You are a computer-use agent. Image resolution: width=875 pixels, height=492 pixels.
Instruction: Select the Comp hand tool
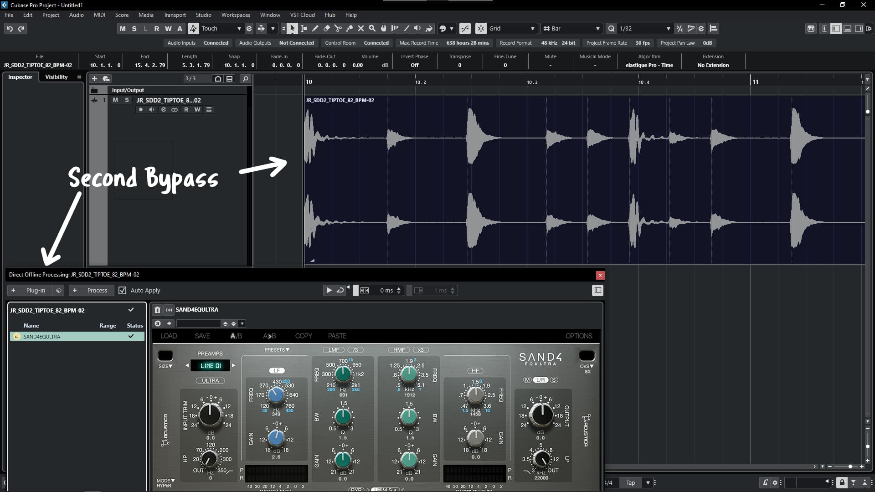[x=383, y=29]
